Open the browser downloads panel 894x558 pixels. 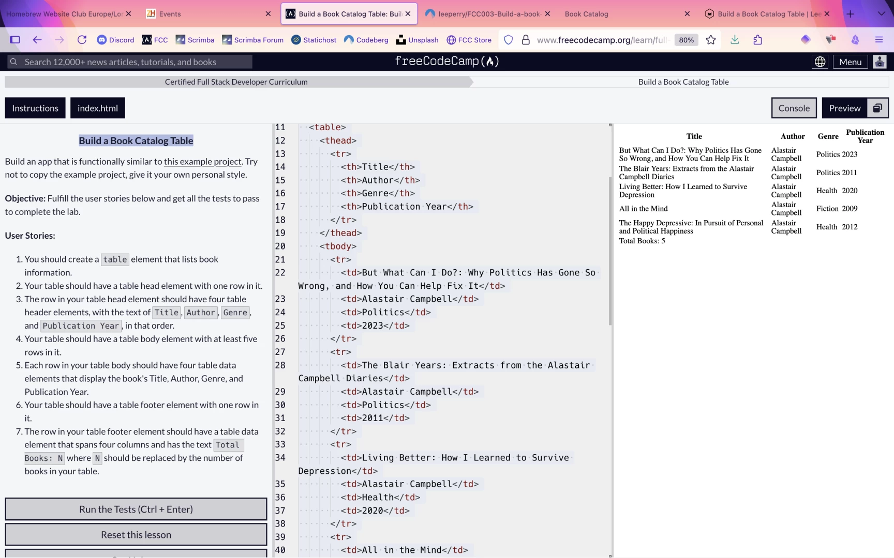click(735, 40)
